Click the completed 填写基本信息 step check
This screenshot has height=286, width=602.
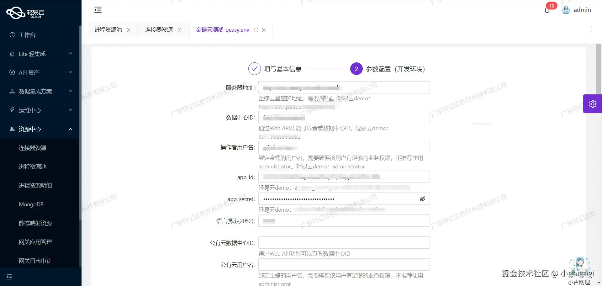pyautogui.click(x=254, y=68)
